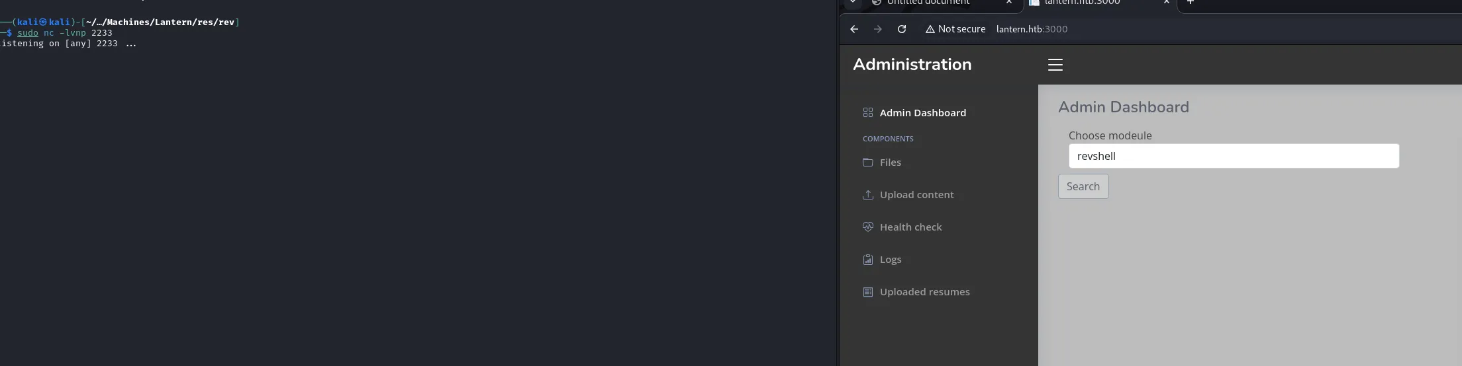Screen dimensions: 1462x366
Task: Click the lantern.htb:3000 address bar
Action: tap(1032, 29)
